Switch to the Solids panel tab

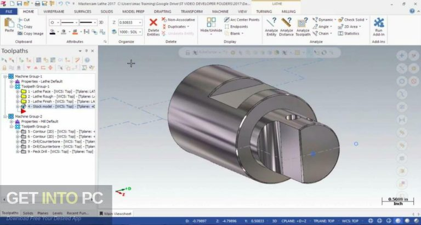click(x=28, y=212)
